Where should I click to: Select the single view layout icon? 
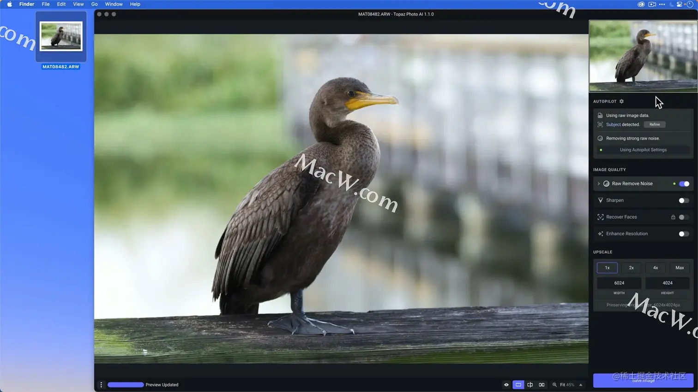coord(518,385)
